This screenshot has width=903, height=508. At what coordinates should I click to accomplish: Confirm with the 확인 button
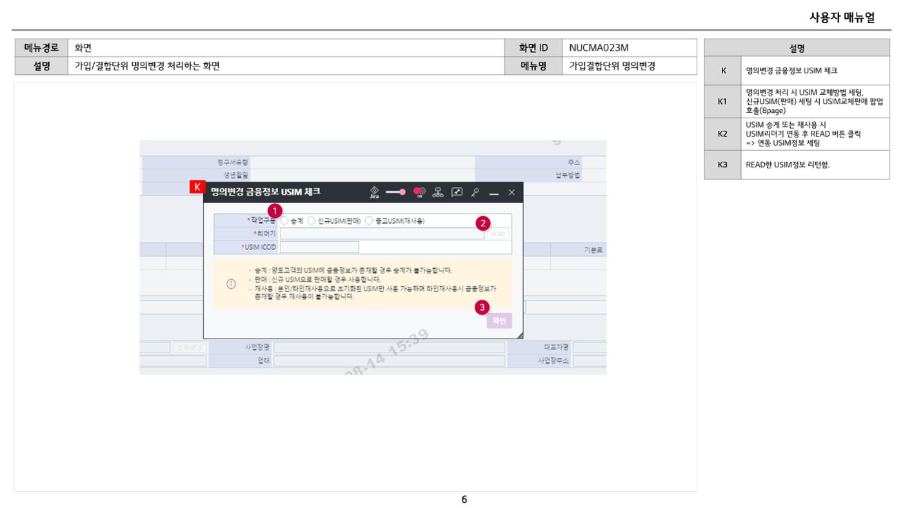499,320
